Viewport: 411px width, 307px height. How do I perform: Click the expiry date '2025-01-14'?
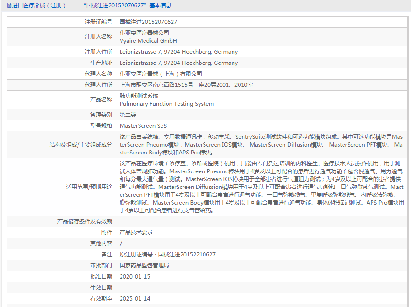click(135, 299)
